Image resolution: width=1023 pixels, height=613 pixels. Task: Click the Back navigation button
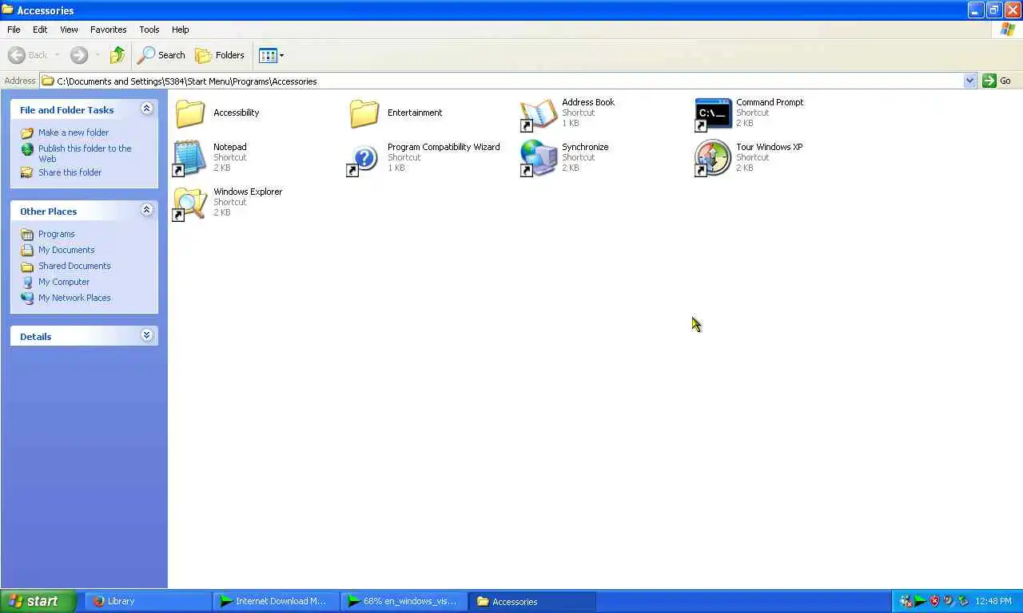[27, 55]
